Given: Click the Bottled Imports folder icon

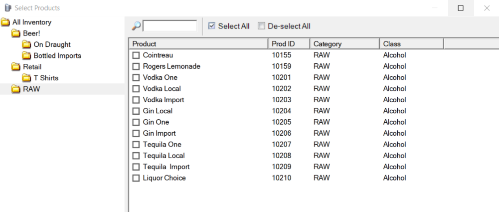Looking at the screenshot, I should 26,56.
